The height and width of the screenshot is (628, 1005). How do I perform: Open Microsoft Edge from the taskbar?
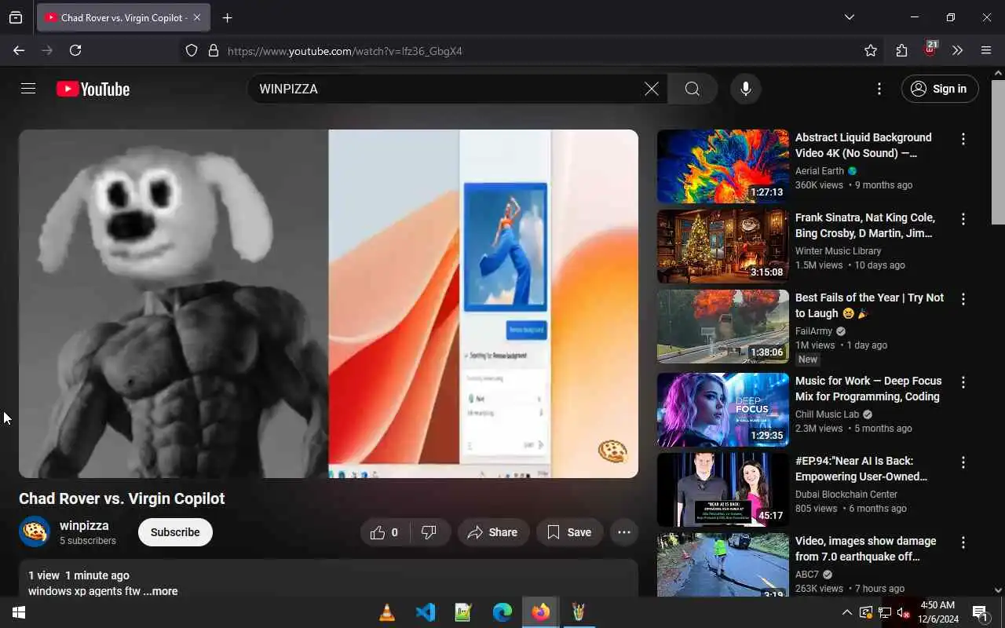click(502, 612)
